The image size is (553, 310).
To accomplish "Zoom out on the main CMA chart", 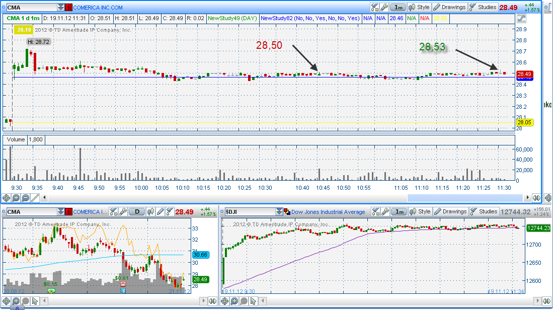I will [x=25, y=198].
